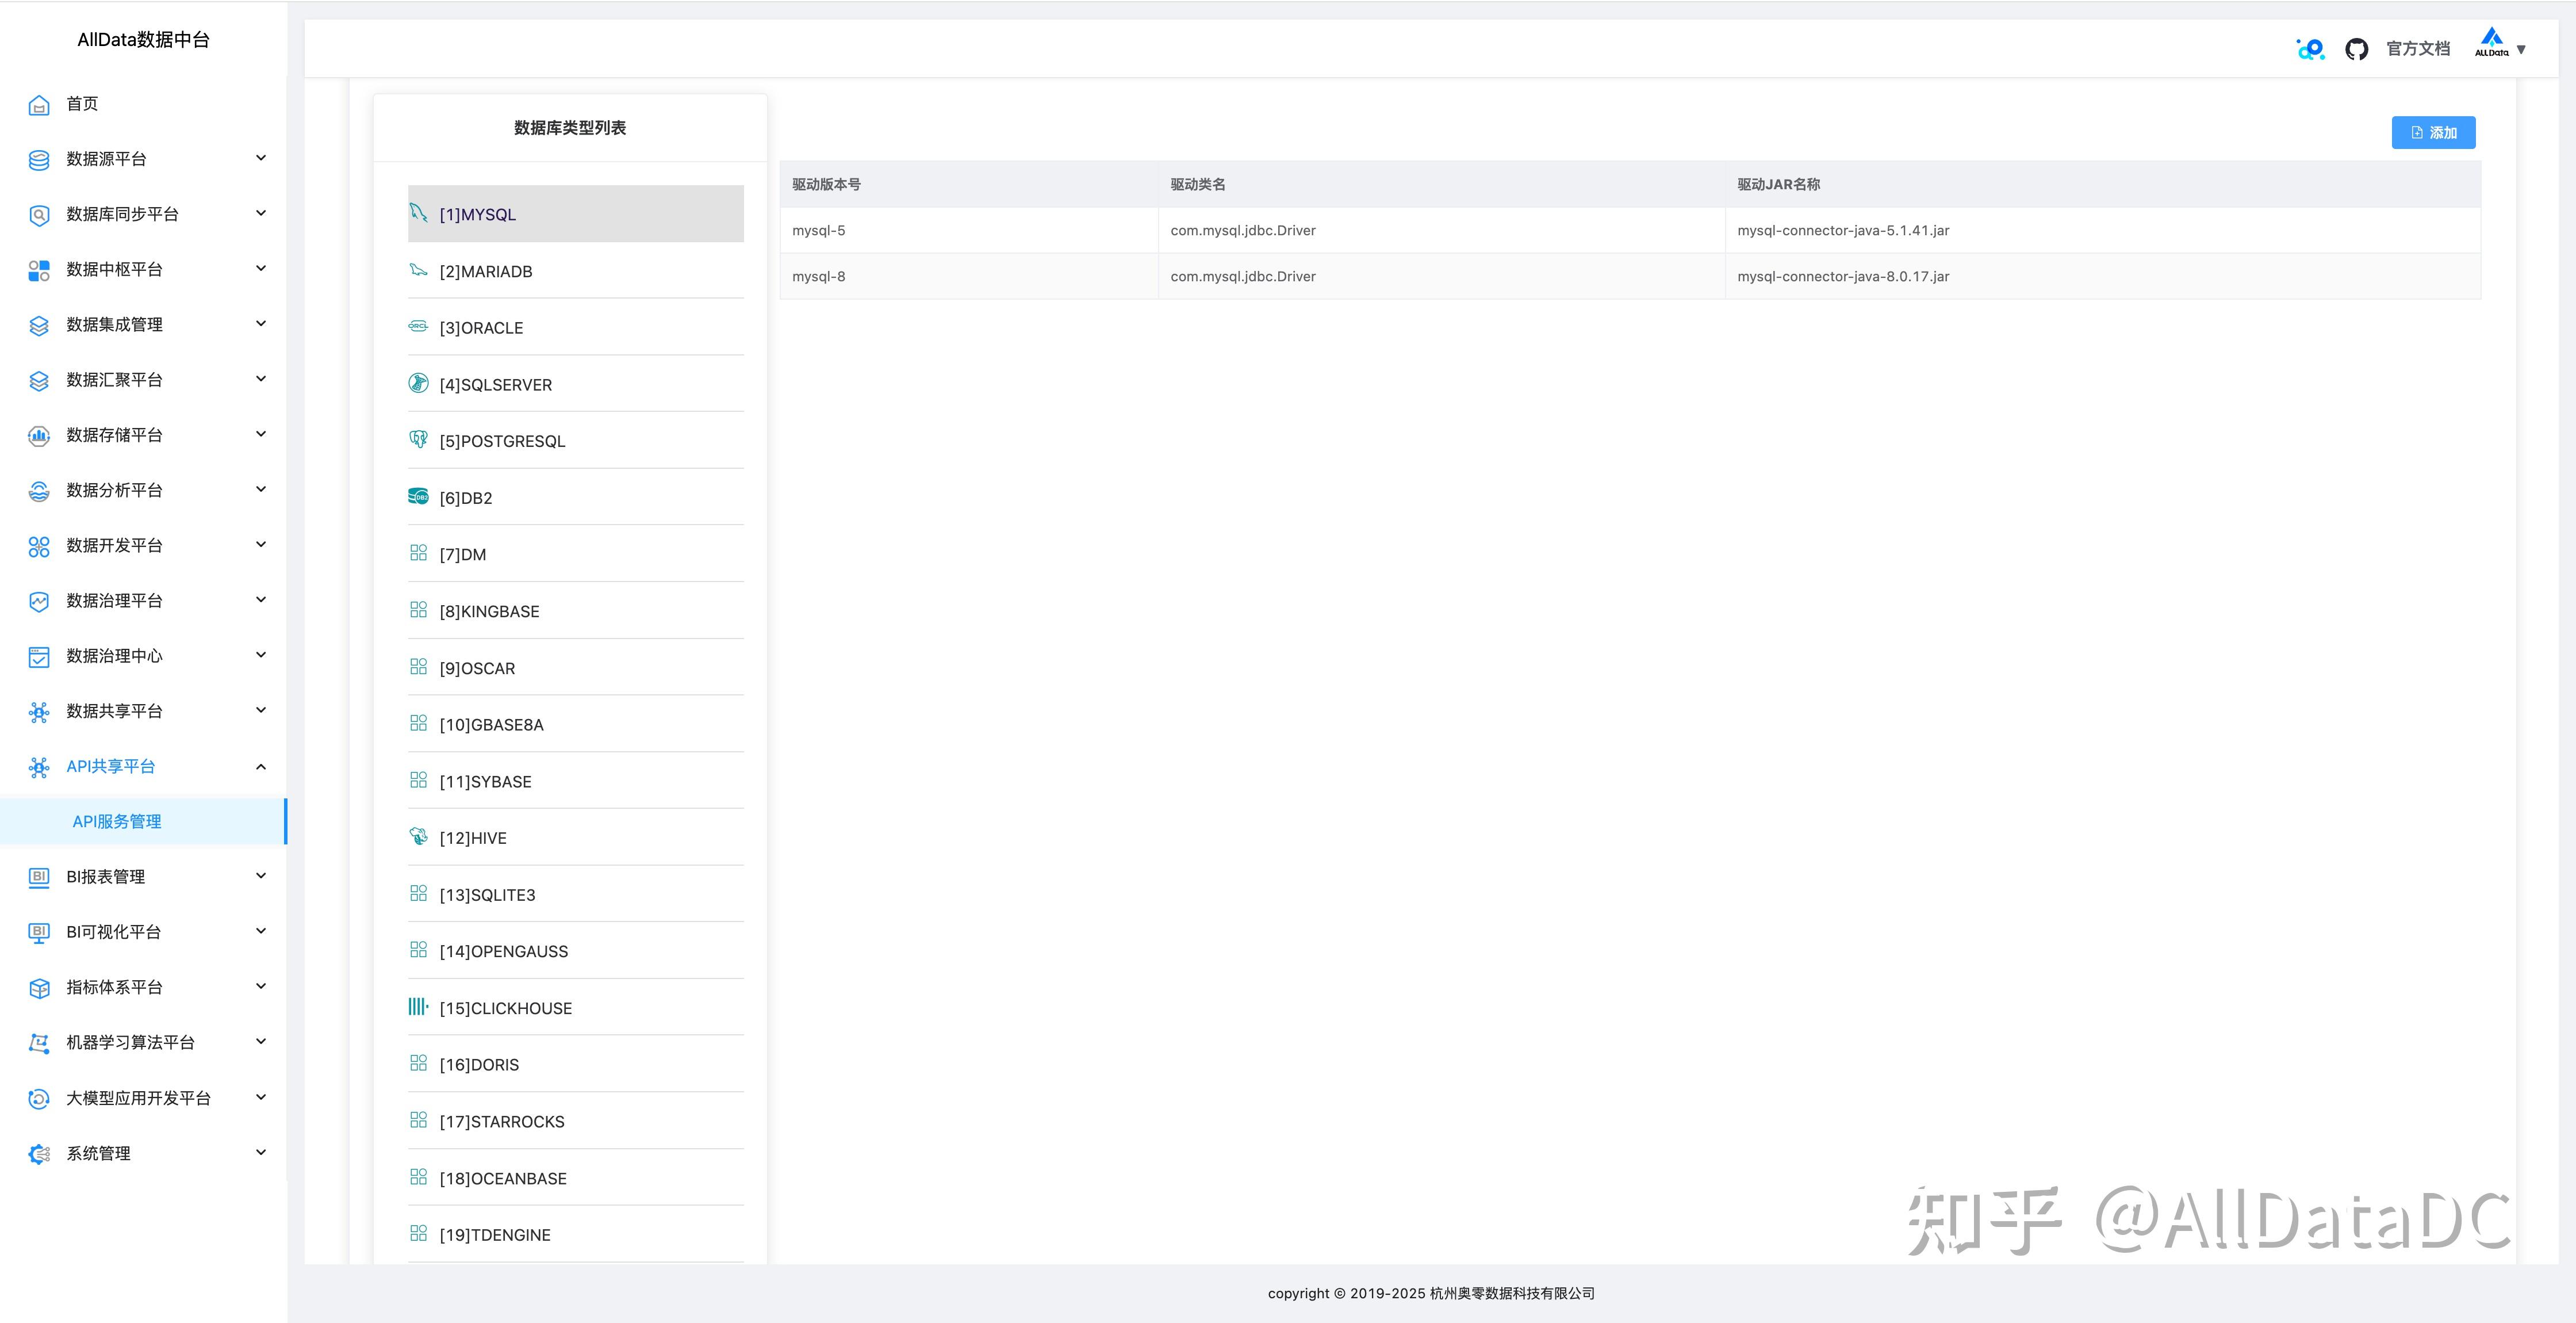Click the icon beside 数据共享平台
Image resolution: width=2576 pixels, height=1323 pixels.
pos(39,712)
